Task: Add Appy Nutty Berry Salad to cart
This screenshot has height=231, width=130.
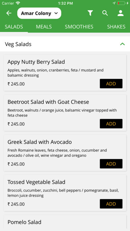Action: tap(111, 84)
